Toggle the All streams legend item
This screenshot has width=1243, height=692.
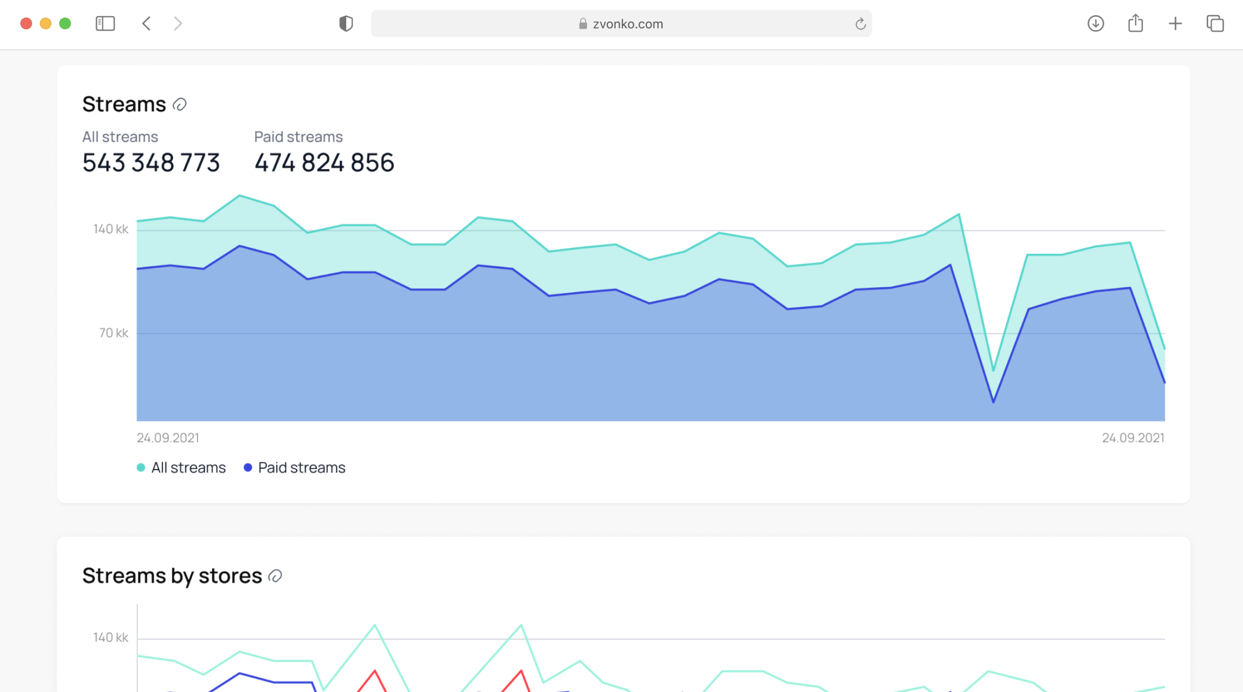click(x=188, y=468)
